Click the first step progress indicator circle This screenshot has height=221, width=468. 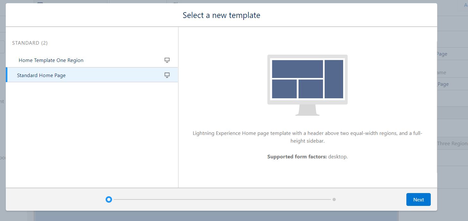[109, 199]
